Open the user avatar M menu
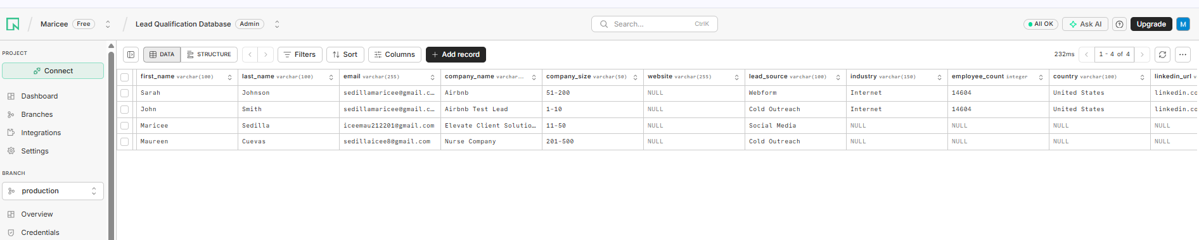The height and width of the screenshot is (240, 1199). click(1183, 24)
